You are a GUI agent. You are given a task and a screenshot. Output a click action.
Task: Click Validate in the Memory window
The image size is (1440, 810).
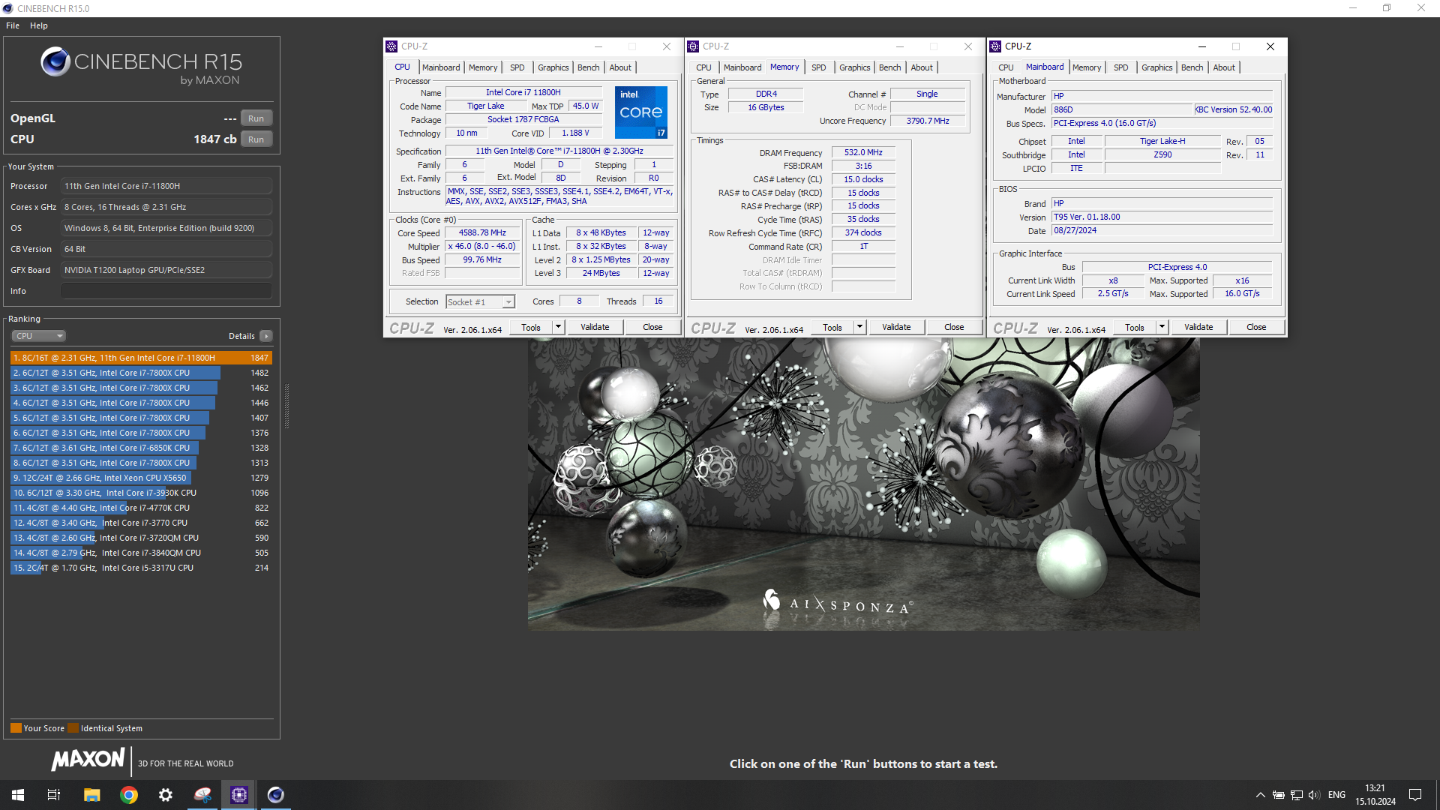coord(896,327)
